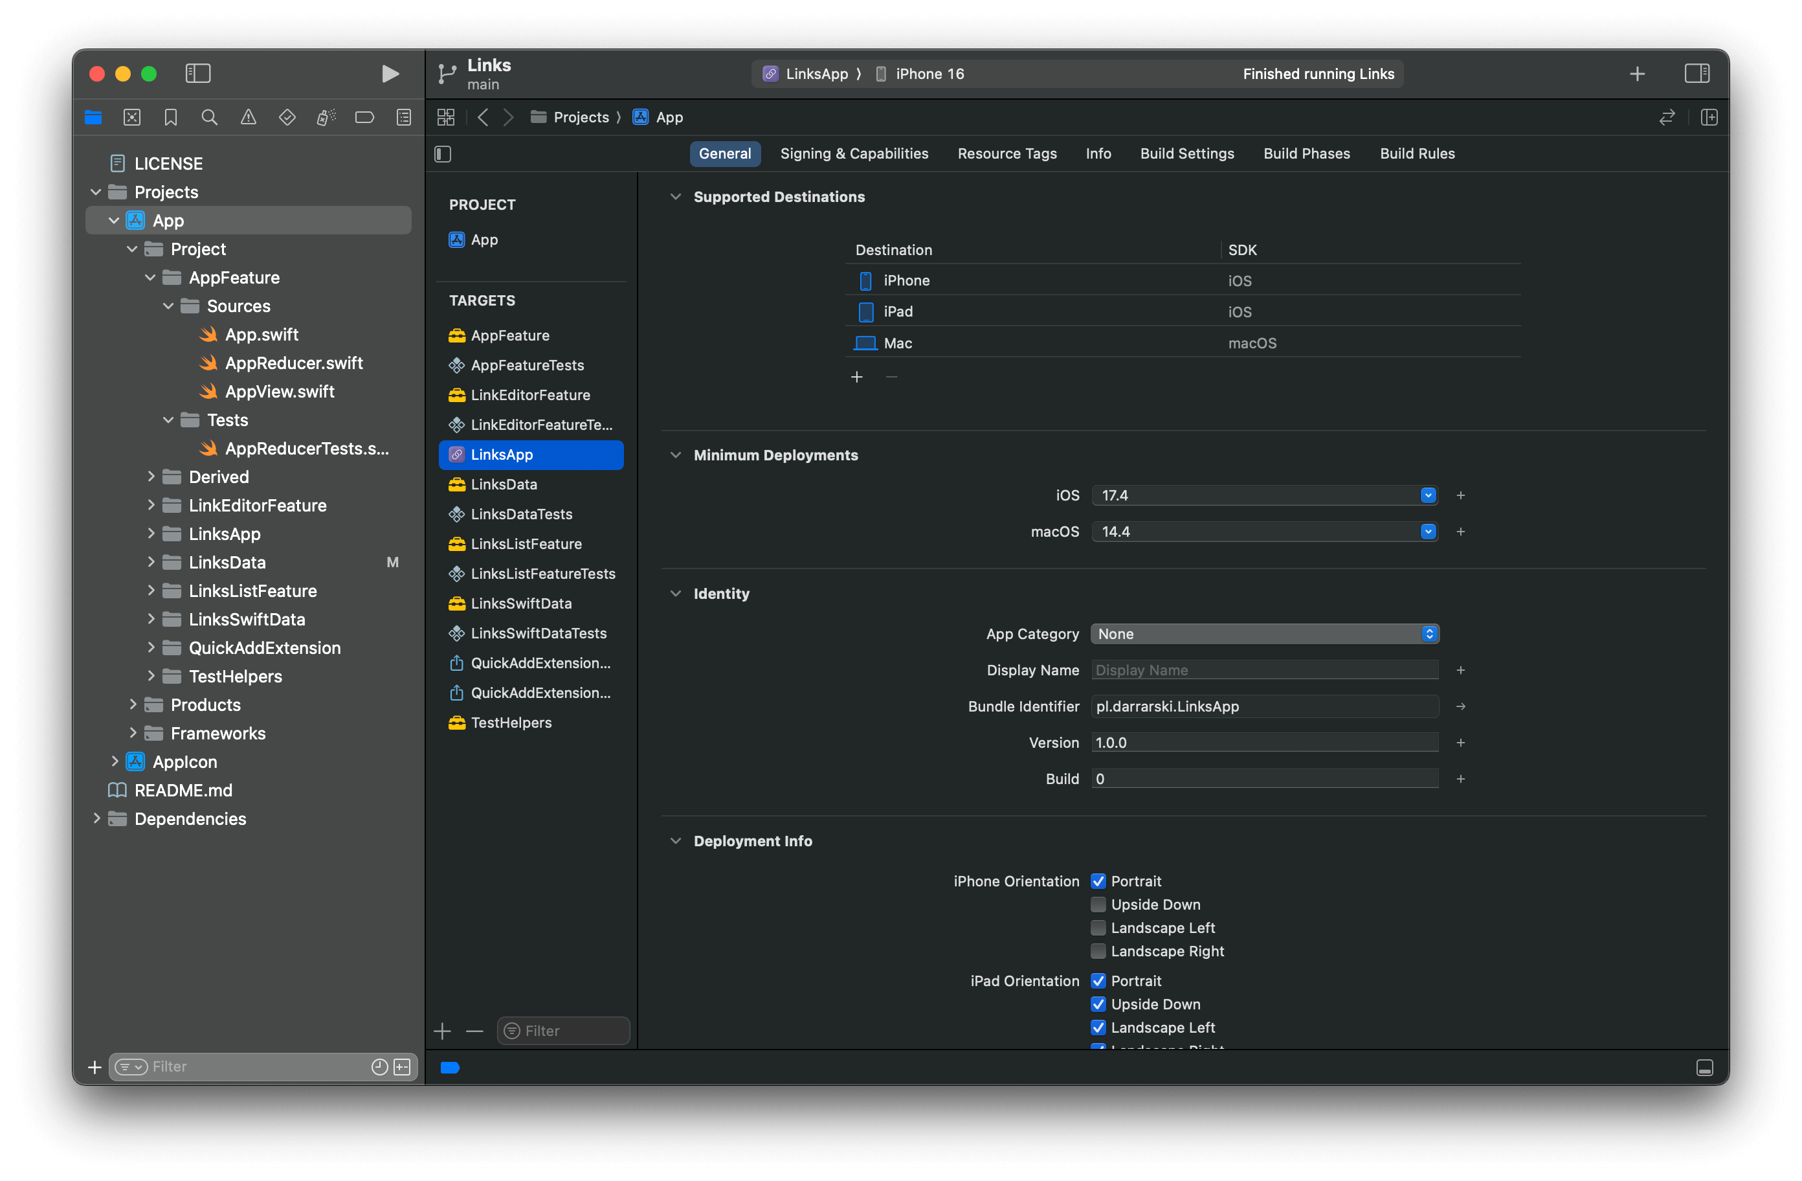Open the Bookmark navigator icon
1802x1181 pixels.
(170, 117)
